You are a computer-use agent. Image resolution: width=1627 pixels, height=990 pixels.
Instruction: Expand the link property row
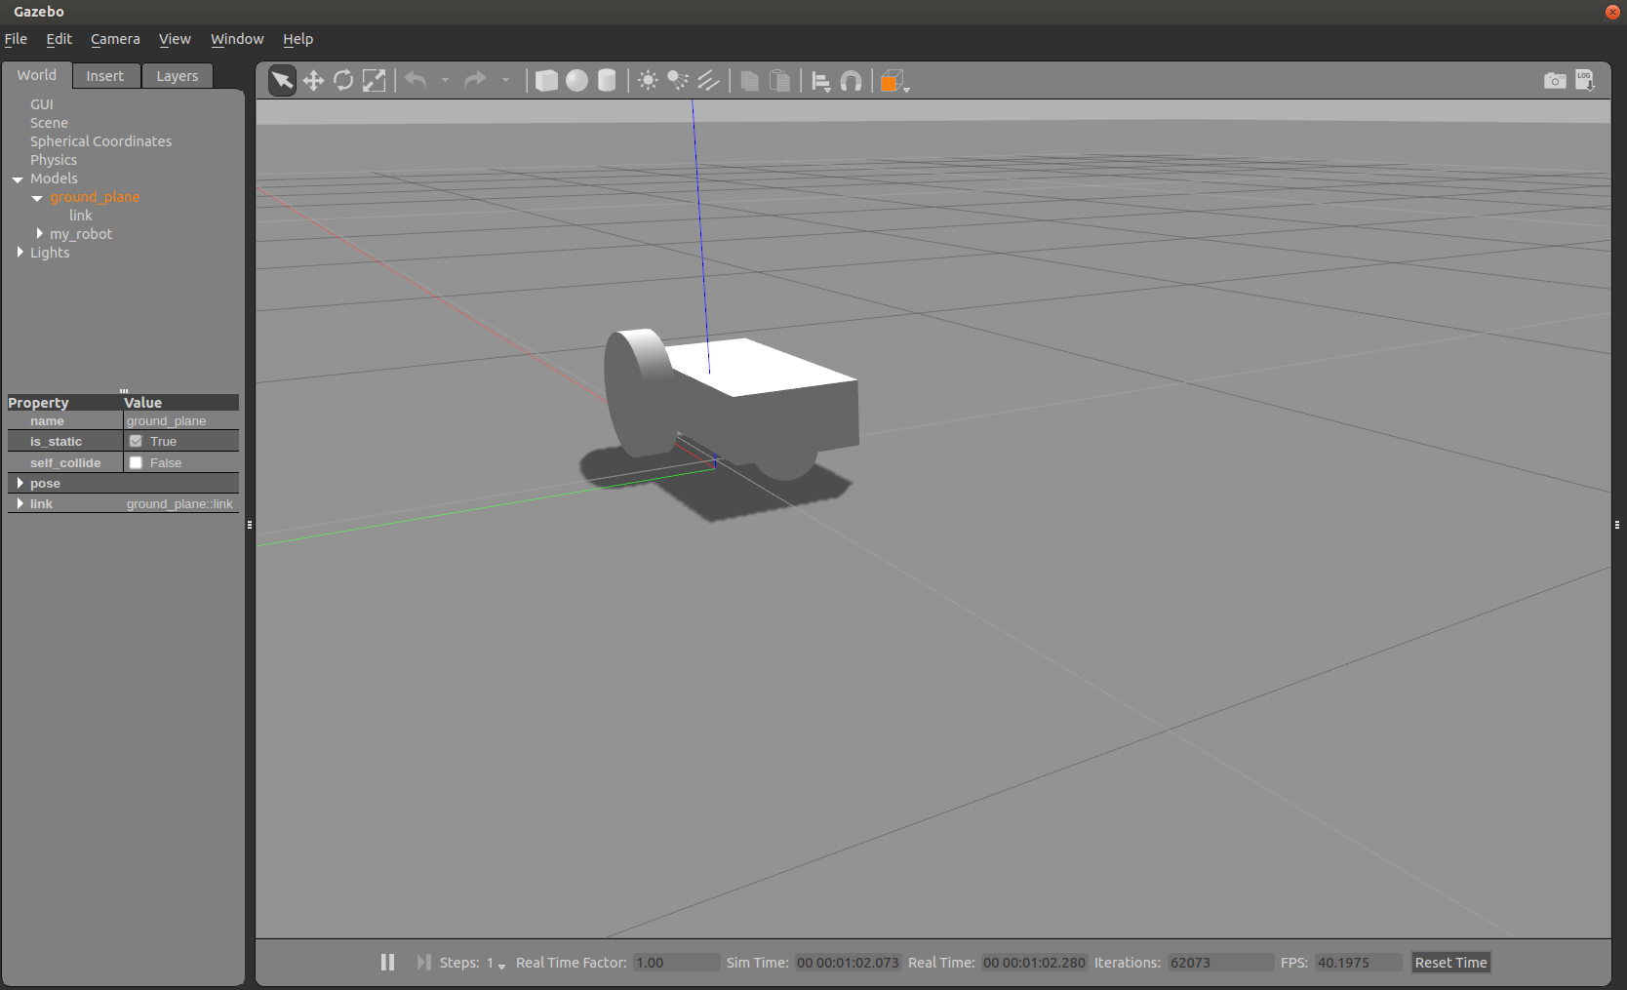click(x=20, y=504)
